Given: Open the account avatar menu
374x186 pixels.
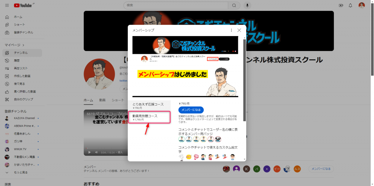Looking at the screenshot, I should 362,5.
